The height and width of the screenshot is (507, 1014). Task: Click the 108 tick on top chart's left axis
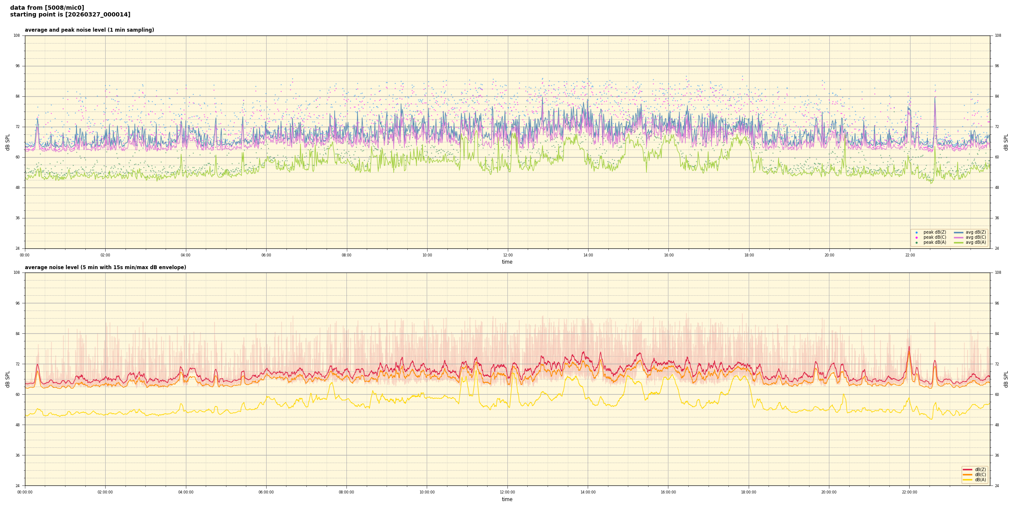coord(16,35)
